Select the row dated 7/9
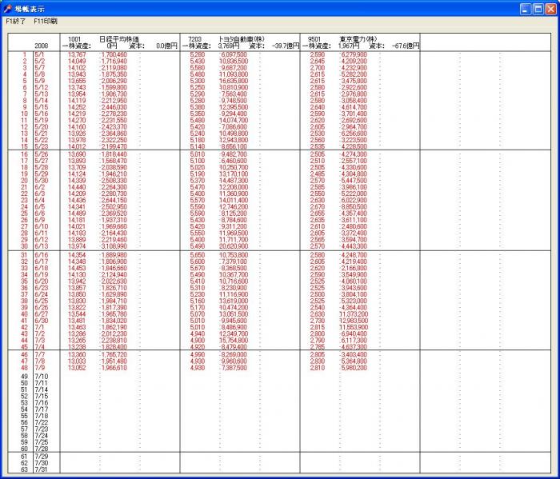Image resolution: width=560 pixels, height=479 pixels. pos(40,368)
